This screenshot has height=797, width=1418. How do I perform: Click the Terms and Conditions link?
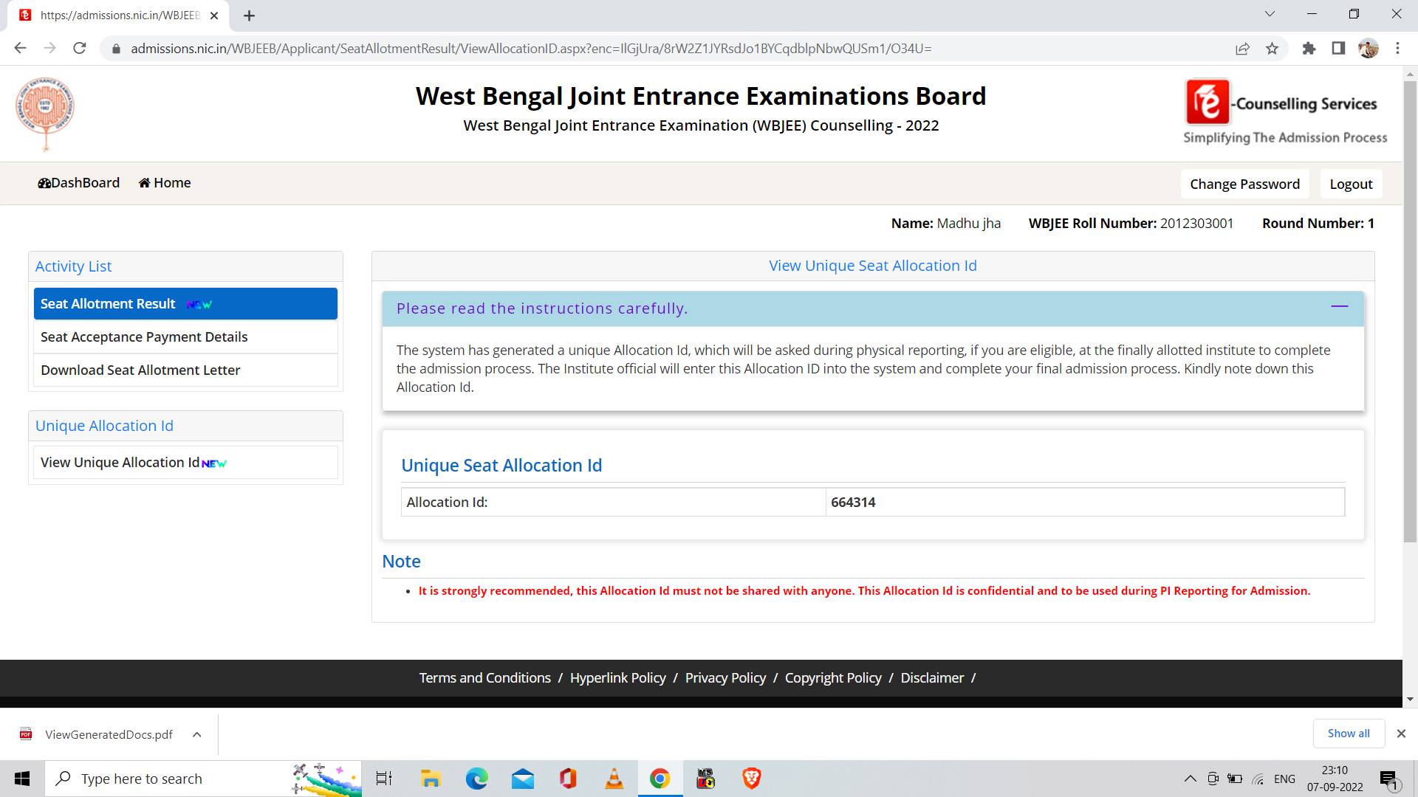coord(484,678)
